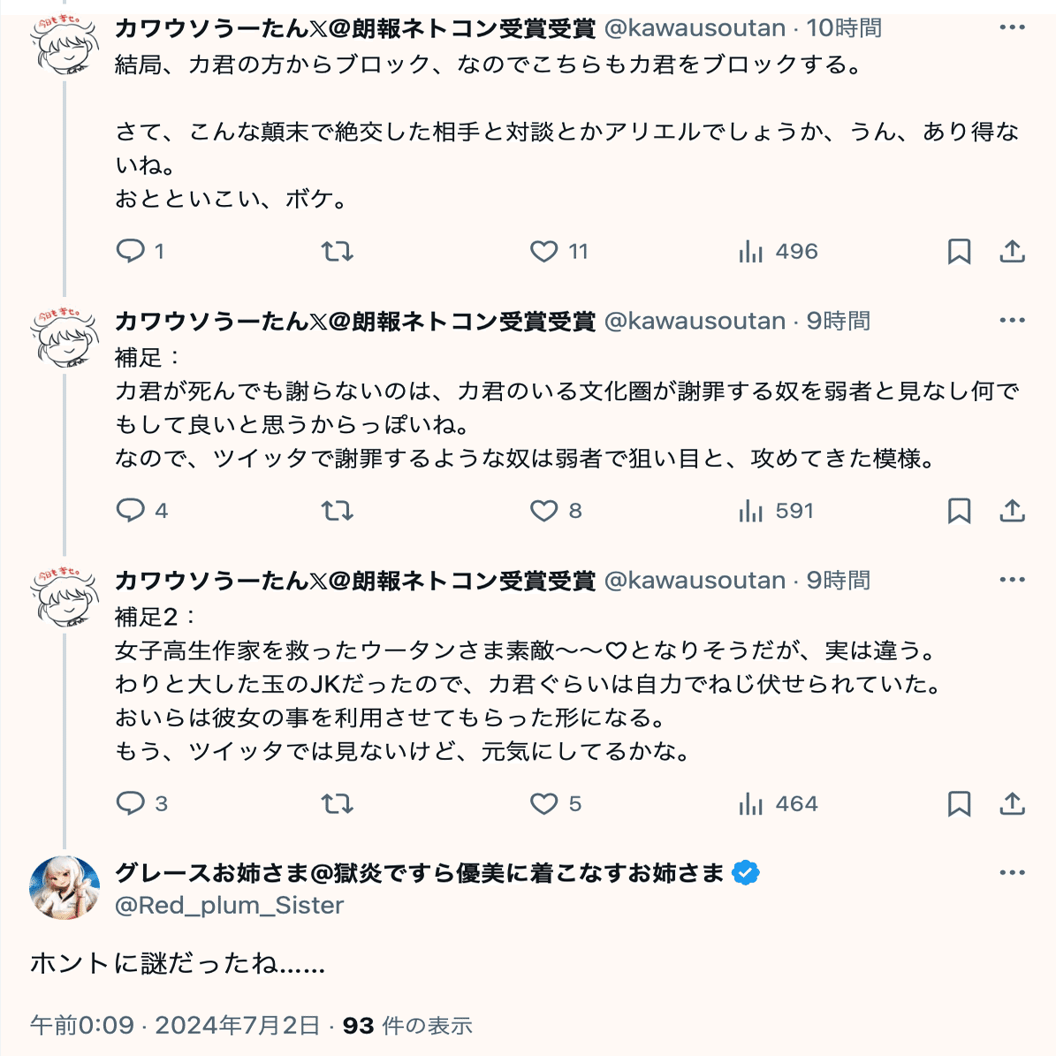Open the 午前0:09 · 2024年7月2日 timestamp
The height and width of the screenshot is (1056, 1056).
(175, 1025)
